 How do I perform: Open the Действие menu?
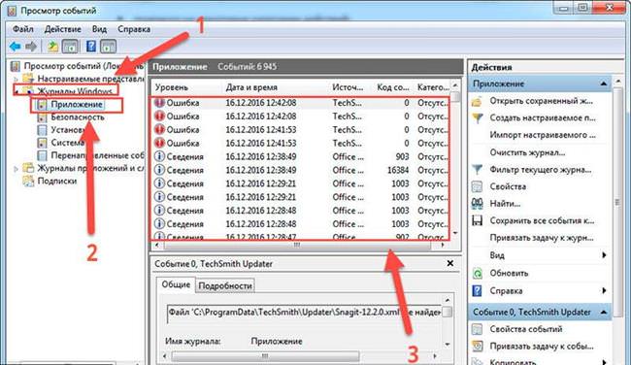[62, 29]
